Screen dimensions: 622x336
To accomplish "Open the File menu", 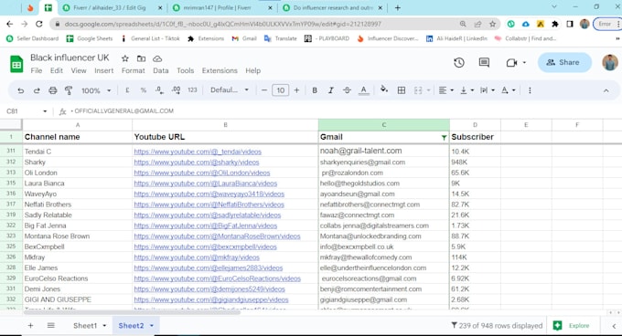I will (36, 70).
